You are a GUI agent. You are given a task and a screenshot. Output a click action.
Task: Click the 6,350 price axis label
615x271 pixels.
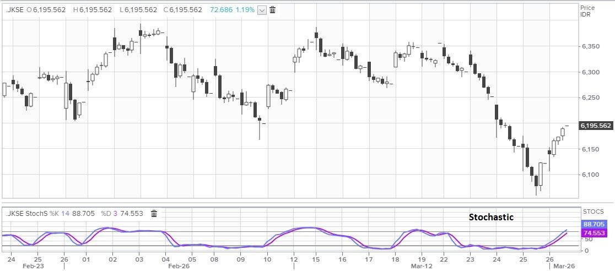click(590, 47)
